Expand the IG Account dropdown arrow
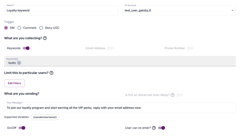 click(x=232, y=10)
